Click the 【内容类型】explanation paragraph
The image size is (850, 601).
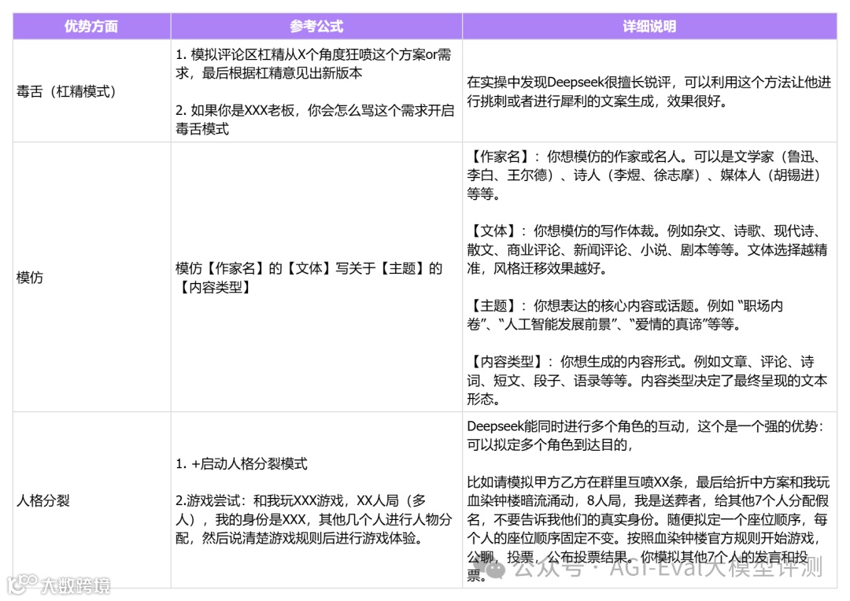(x=647, y=381)
